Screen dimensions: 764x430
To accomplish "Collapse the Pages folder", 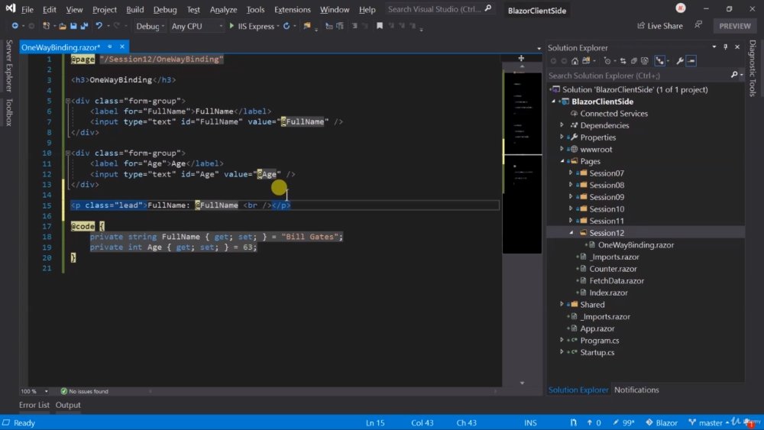I will (x=562, y=160).
